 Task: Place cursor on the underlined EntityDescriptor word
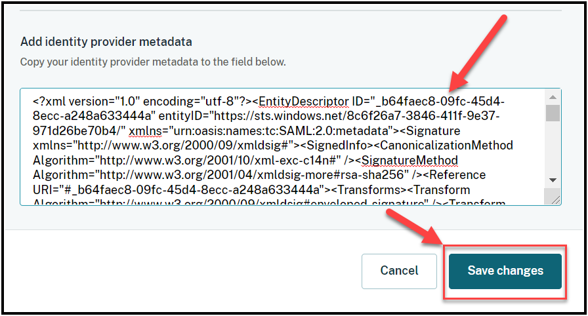point(304,102)
